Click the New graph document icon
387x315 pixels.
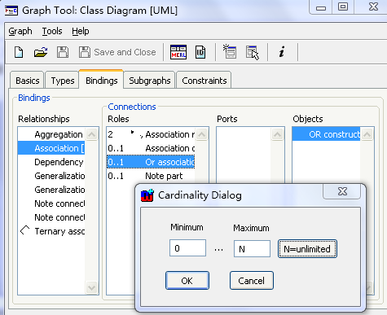[x=19, y=52]
